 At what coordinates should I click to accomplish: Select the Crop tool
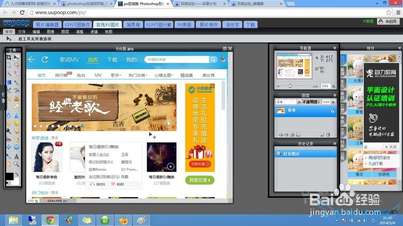[8, 57]
